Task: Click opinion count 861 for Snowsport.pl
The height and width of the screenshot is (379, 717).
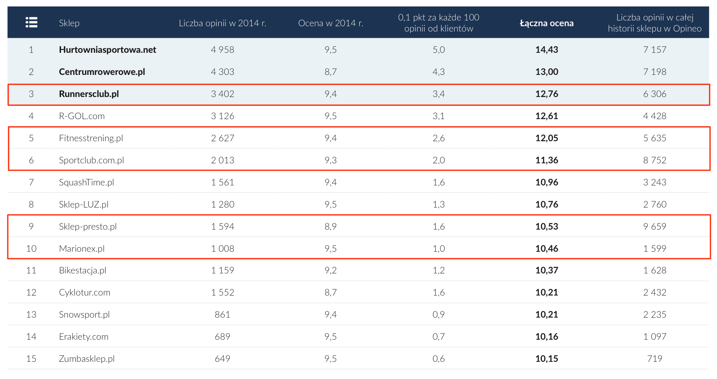Action: [x=223, y=314]
